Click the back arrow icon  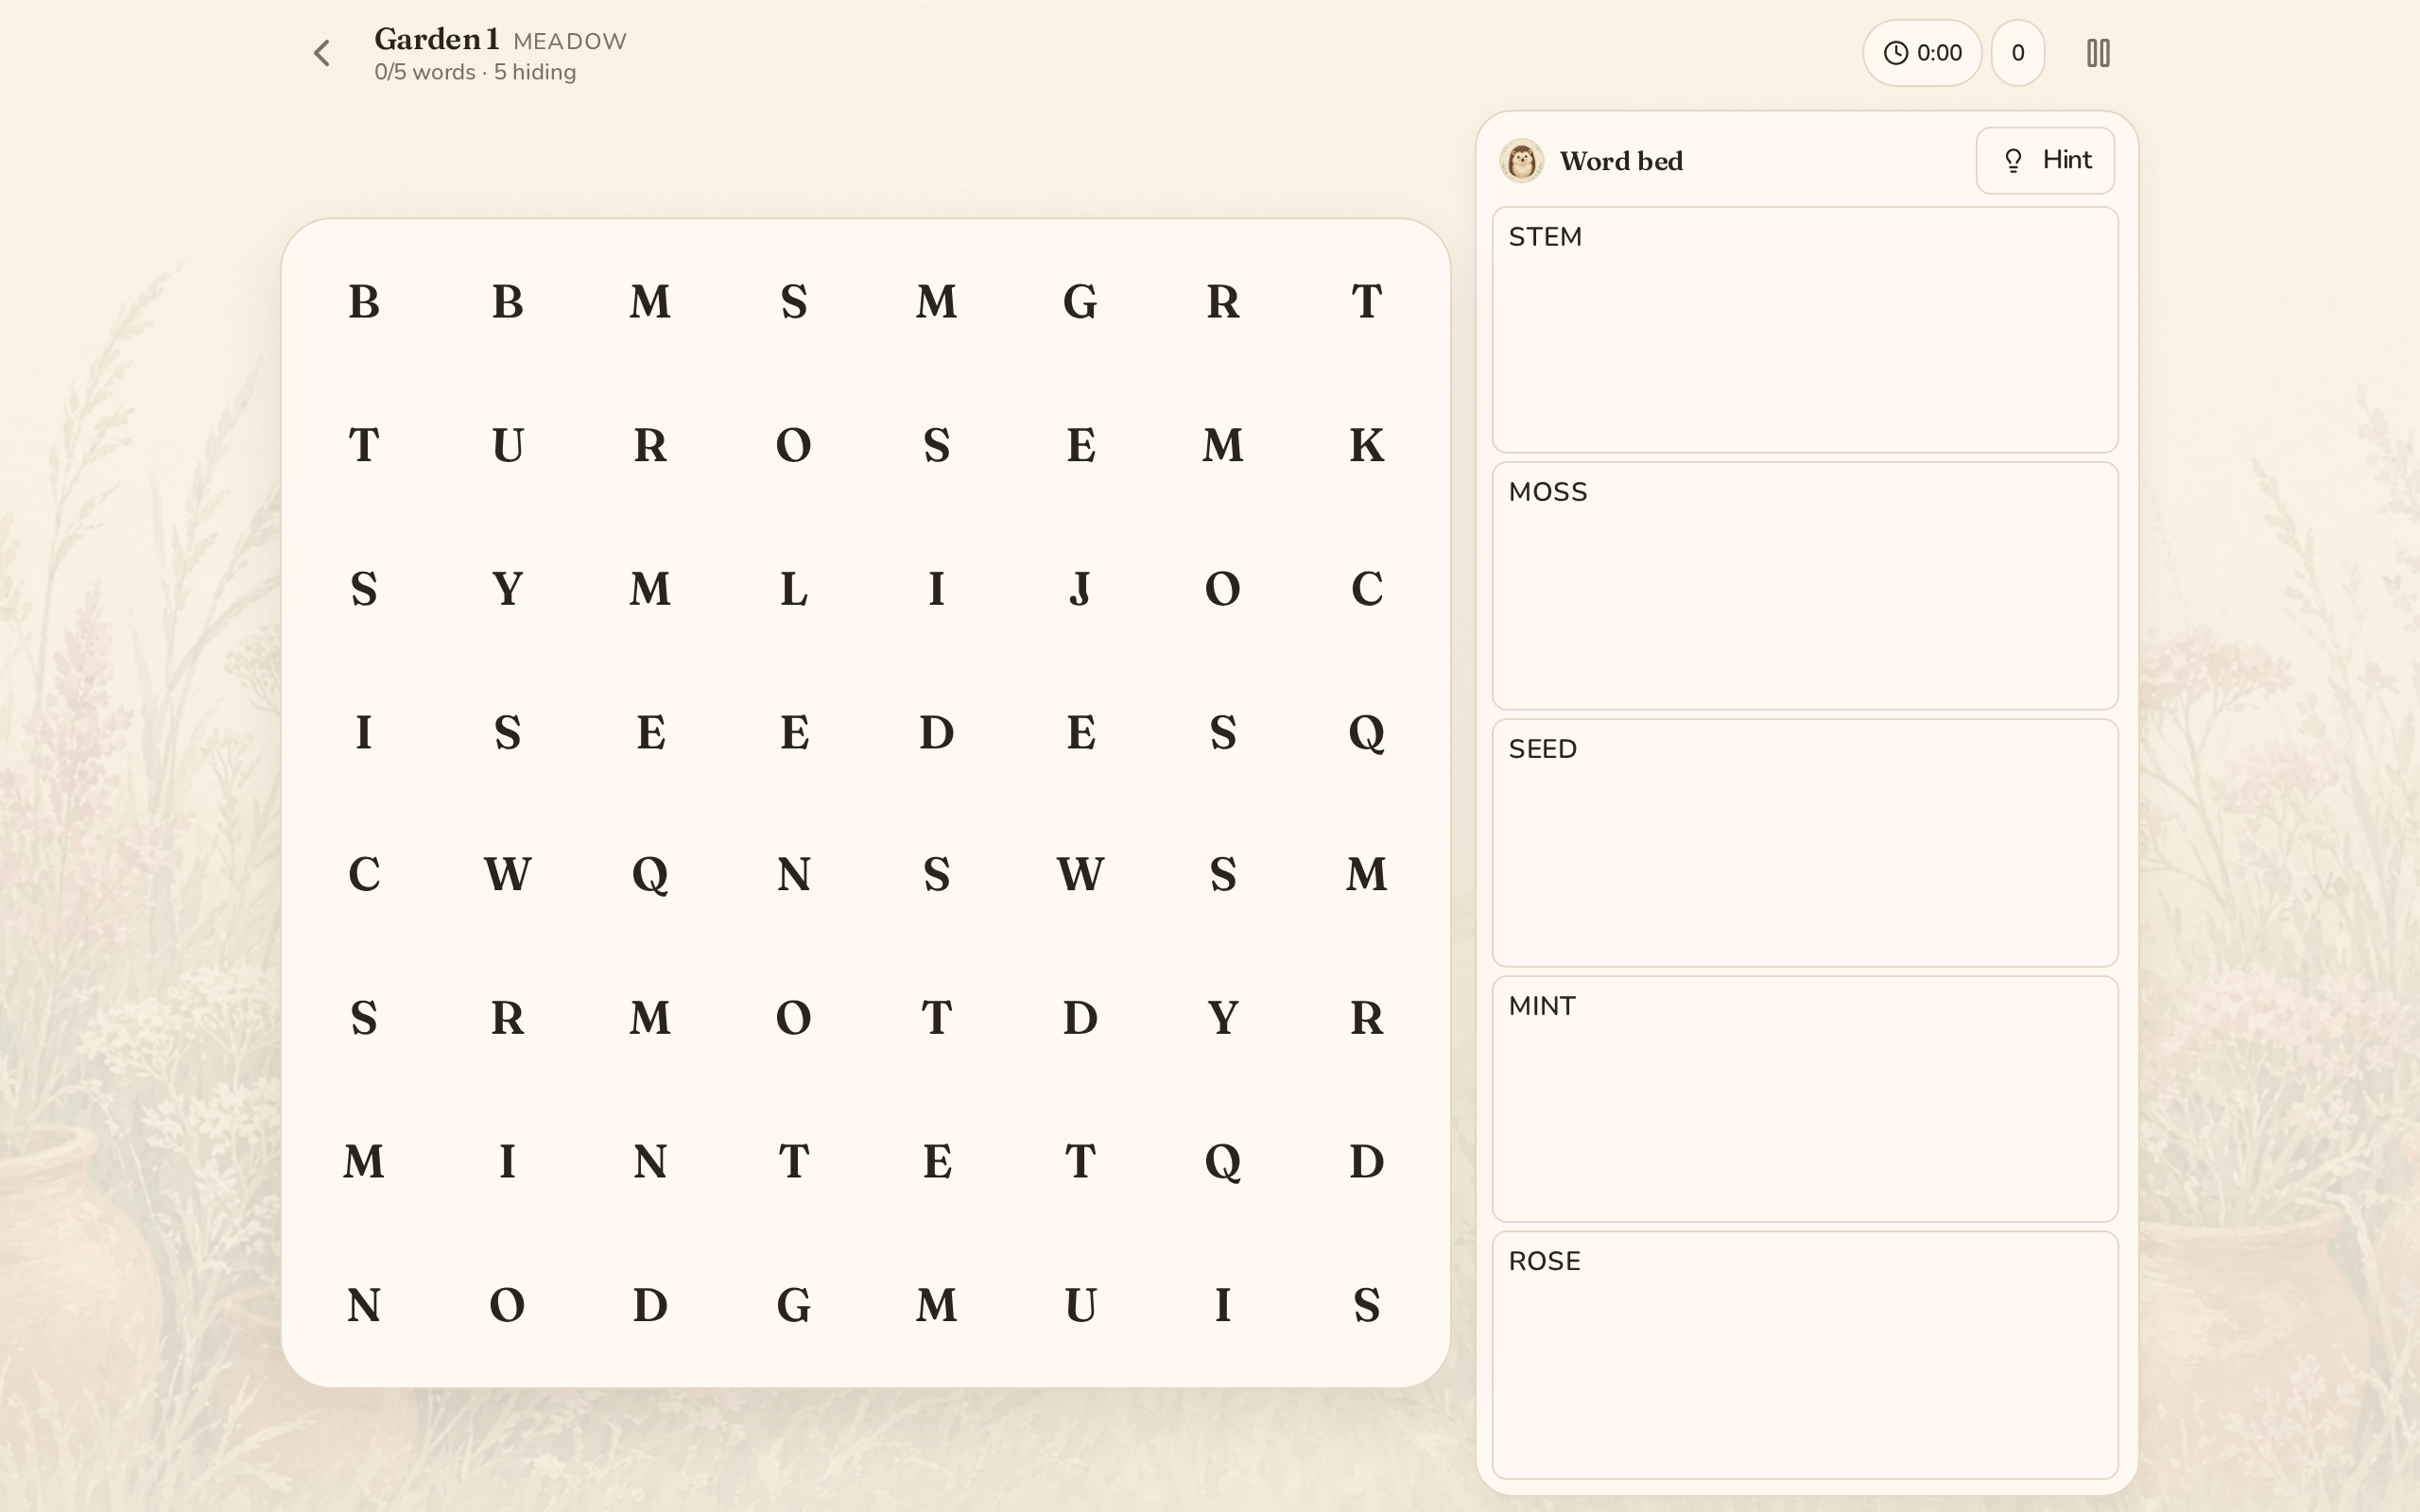pos(321,53)
